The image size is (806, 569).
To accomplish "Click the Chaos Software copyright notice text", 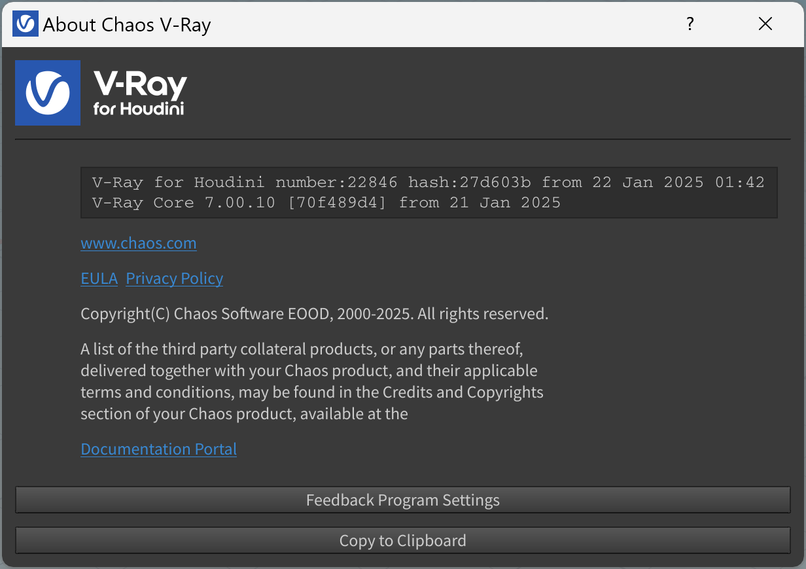I will pyautogui.click(x=314, y=314).
